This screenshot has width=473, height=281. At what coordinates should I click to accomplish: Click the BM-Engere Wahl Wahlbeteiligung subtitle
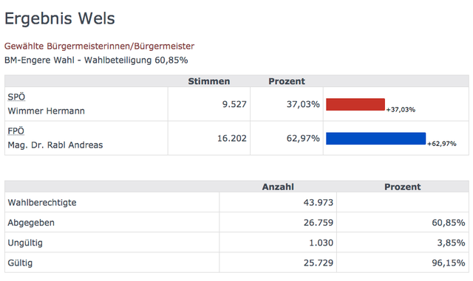(x=96, y=60)
